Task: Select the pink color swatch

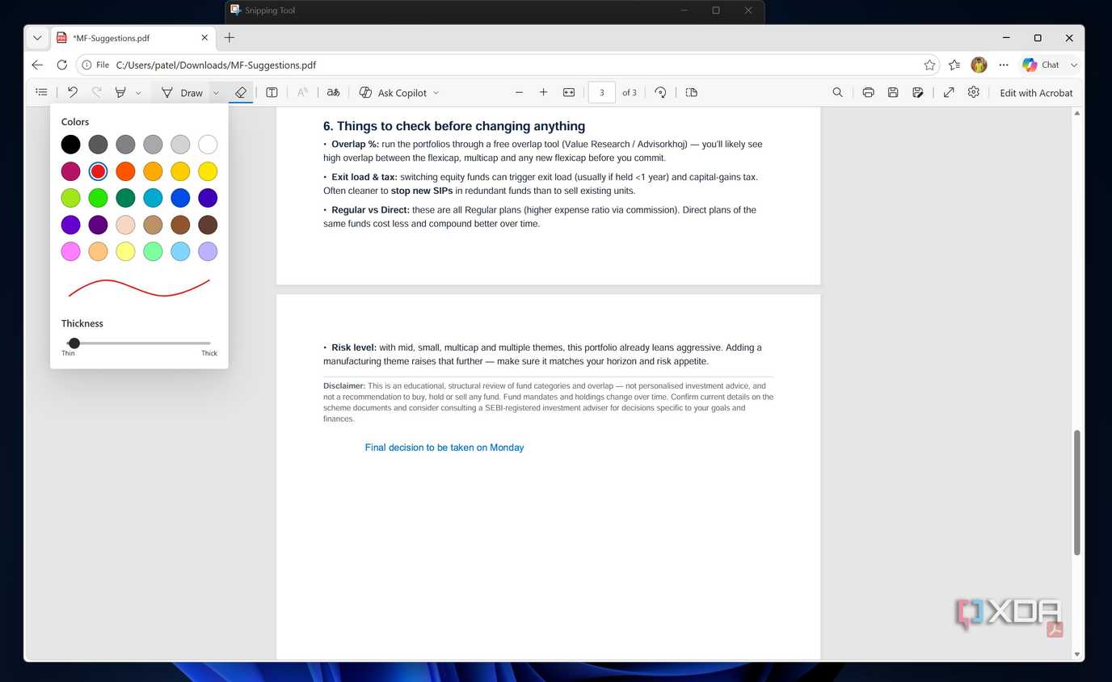Action: click(71, 251)
